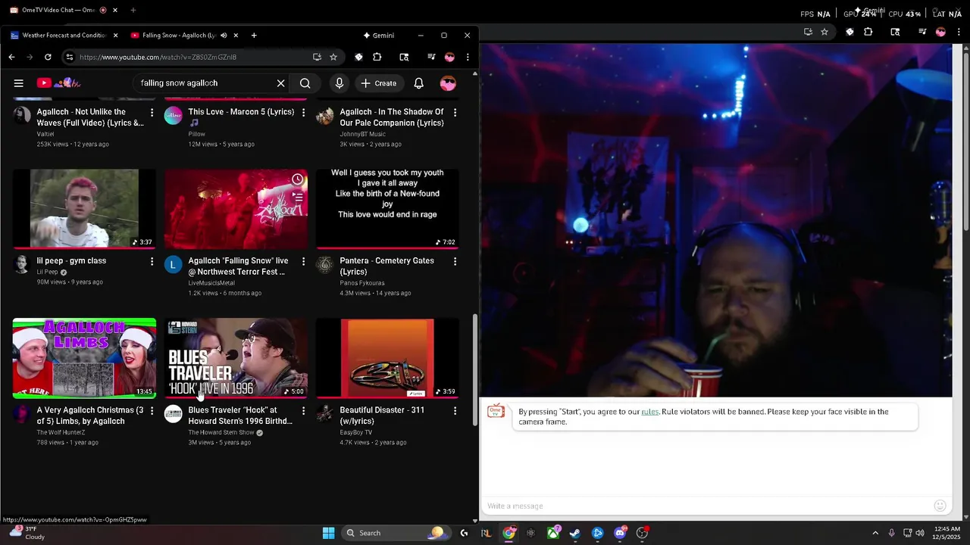Play the lil peep gym class thumbnail
This screenshot has width=970, height=545.
(x=84, y=208)
